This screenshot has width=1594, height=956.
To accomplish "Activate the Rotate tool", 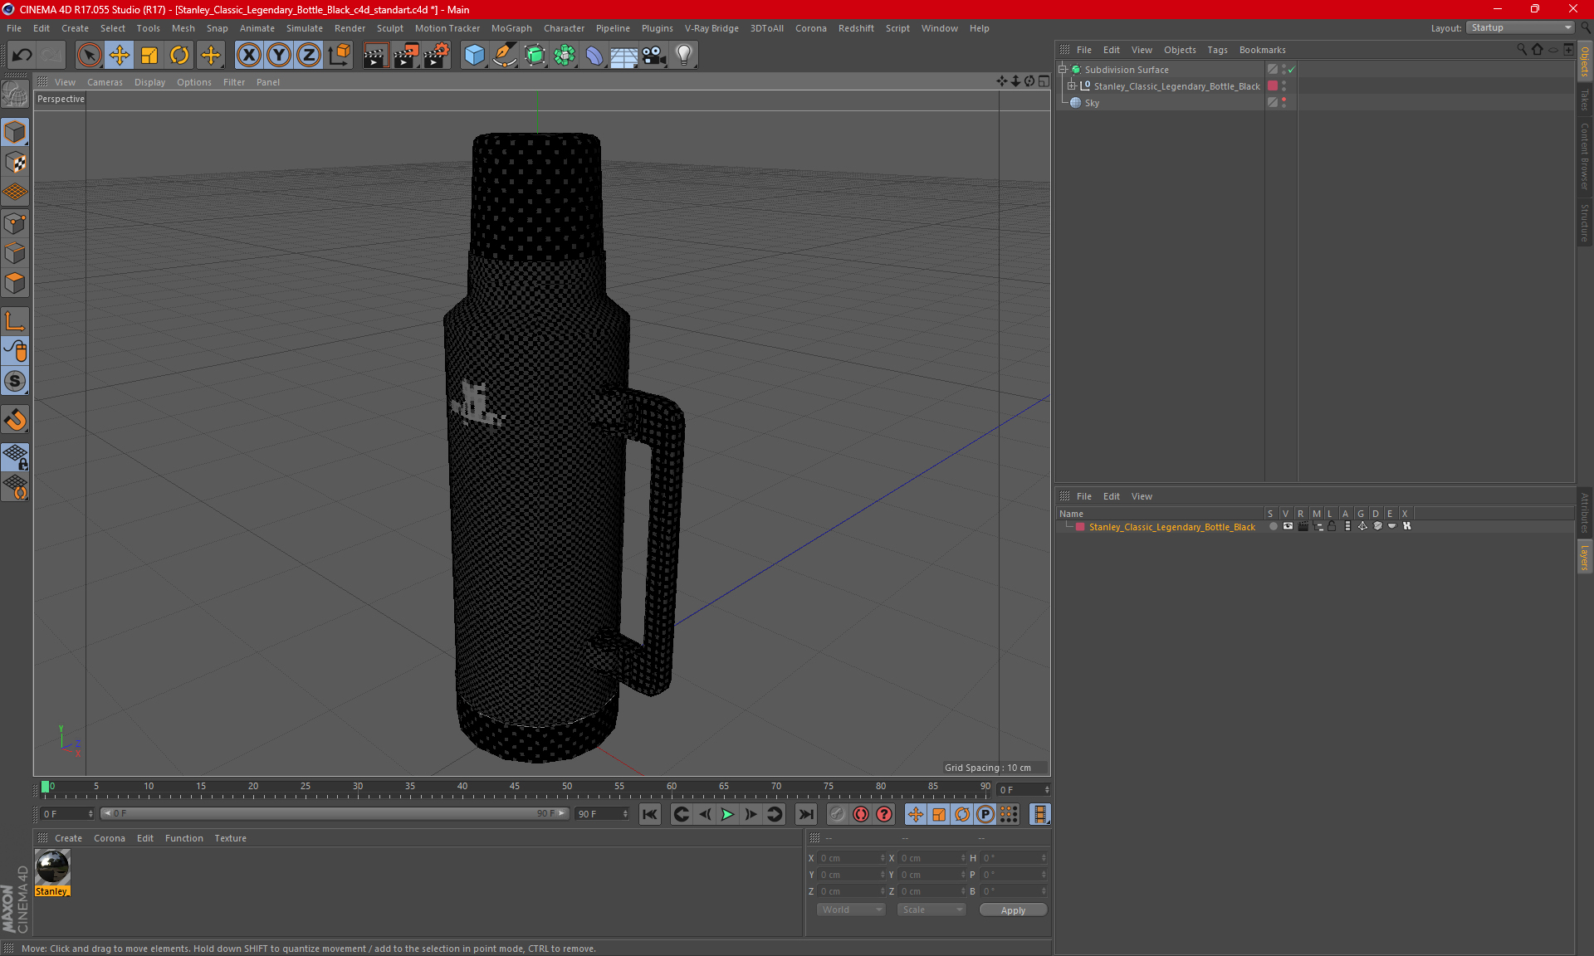I will point(179,56).
